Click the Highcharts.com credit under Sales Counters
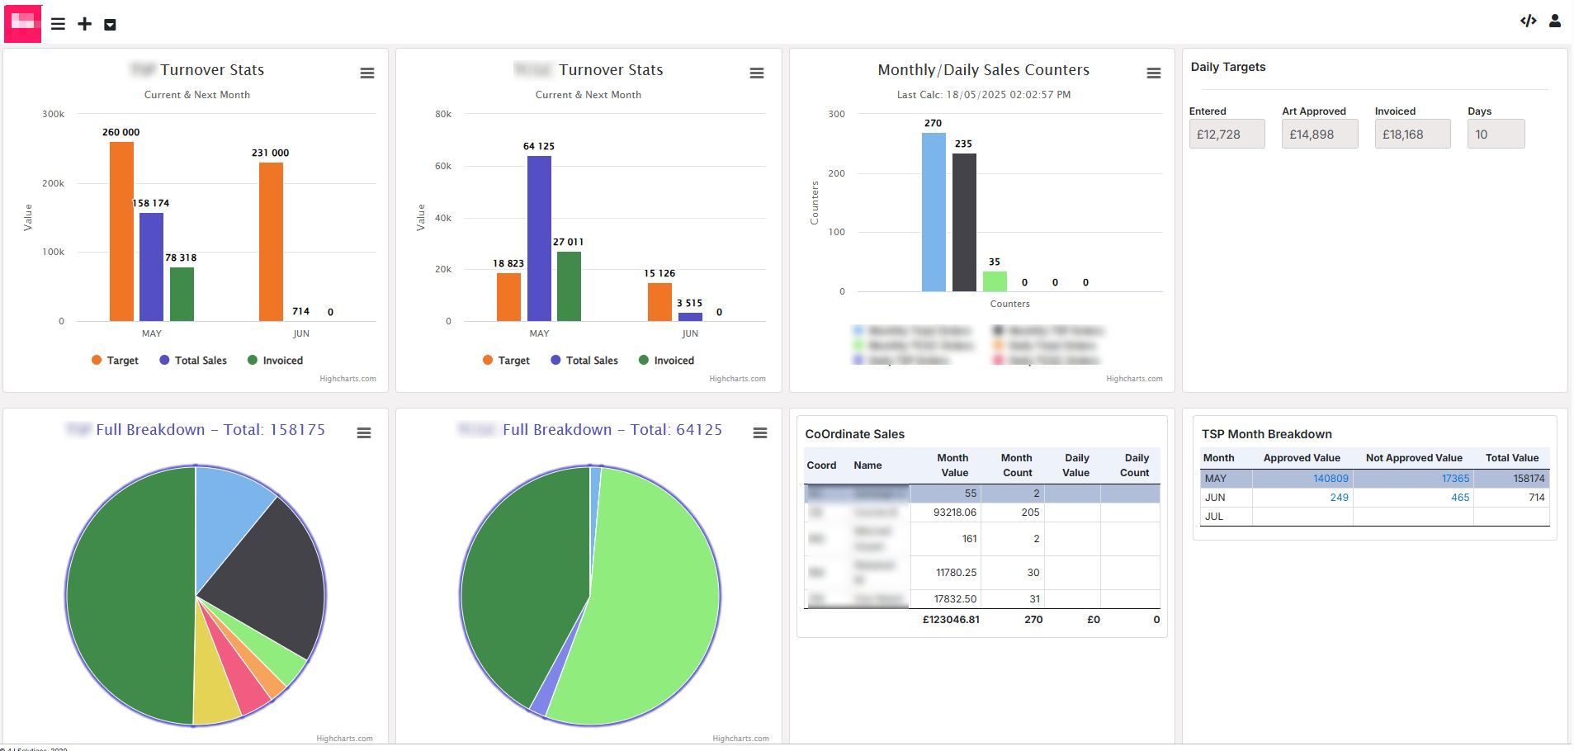This screenshot has height=751, width=1574. coord(1133,379)
